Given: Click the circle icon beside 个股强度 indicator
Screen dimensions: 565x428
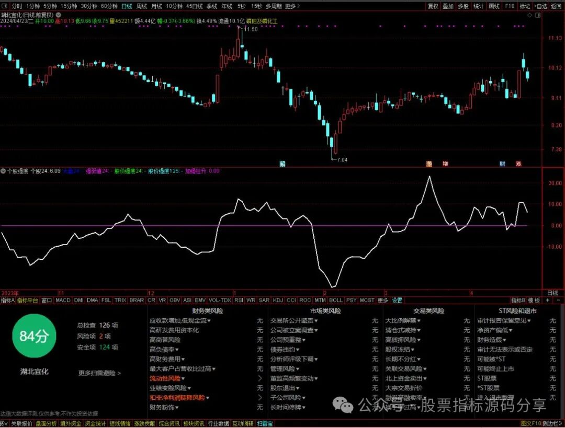Looking at the screenshot, I should coord(3,171).
